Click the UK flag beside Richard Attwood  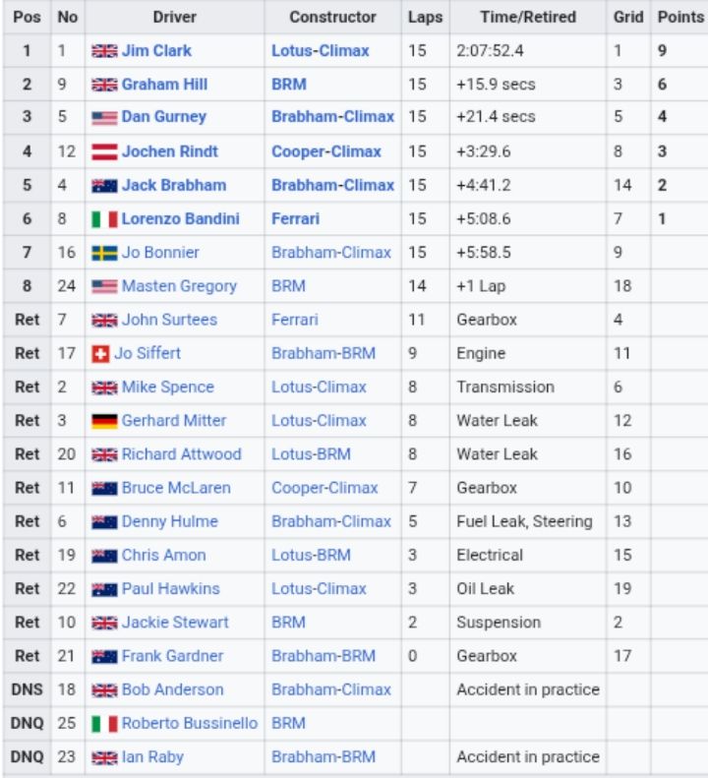coord(104,454)
